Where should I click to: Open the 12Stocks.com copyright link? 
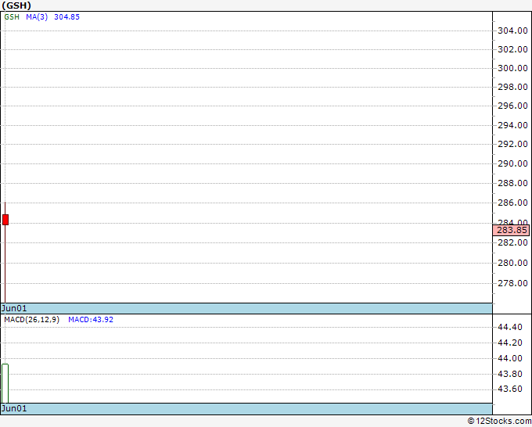(499, 422)
